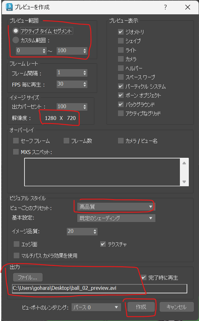Enable the カメラ / ビュー名 overlay checkbox
Viewport: 199px width, 321px height.
(x=121, y=141)
